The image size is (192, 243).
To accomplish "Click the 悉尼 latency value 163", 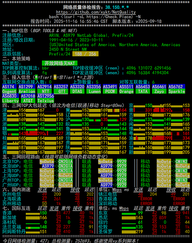I will tap(139, 218).
